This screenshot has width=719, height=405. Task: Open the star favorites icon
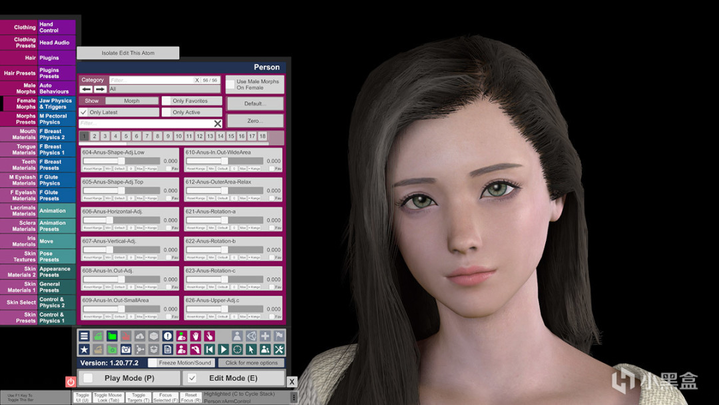(x=84, y=350)
